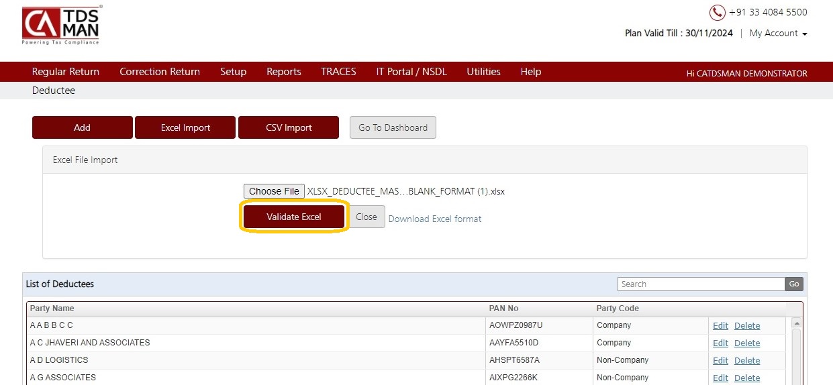Screen dimensions: 833x385
Task: Open the TRACES menu
Action: pyautogui.click(x=338, y=72)
